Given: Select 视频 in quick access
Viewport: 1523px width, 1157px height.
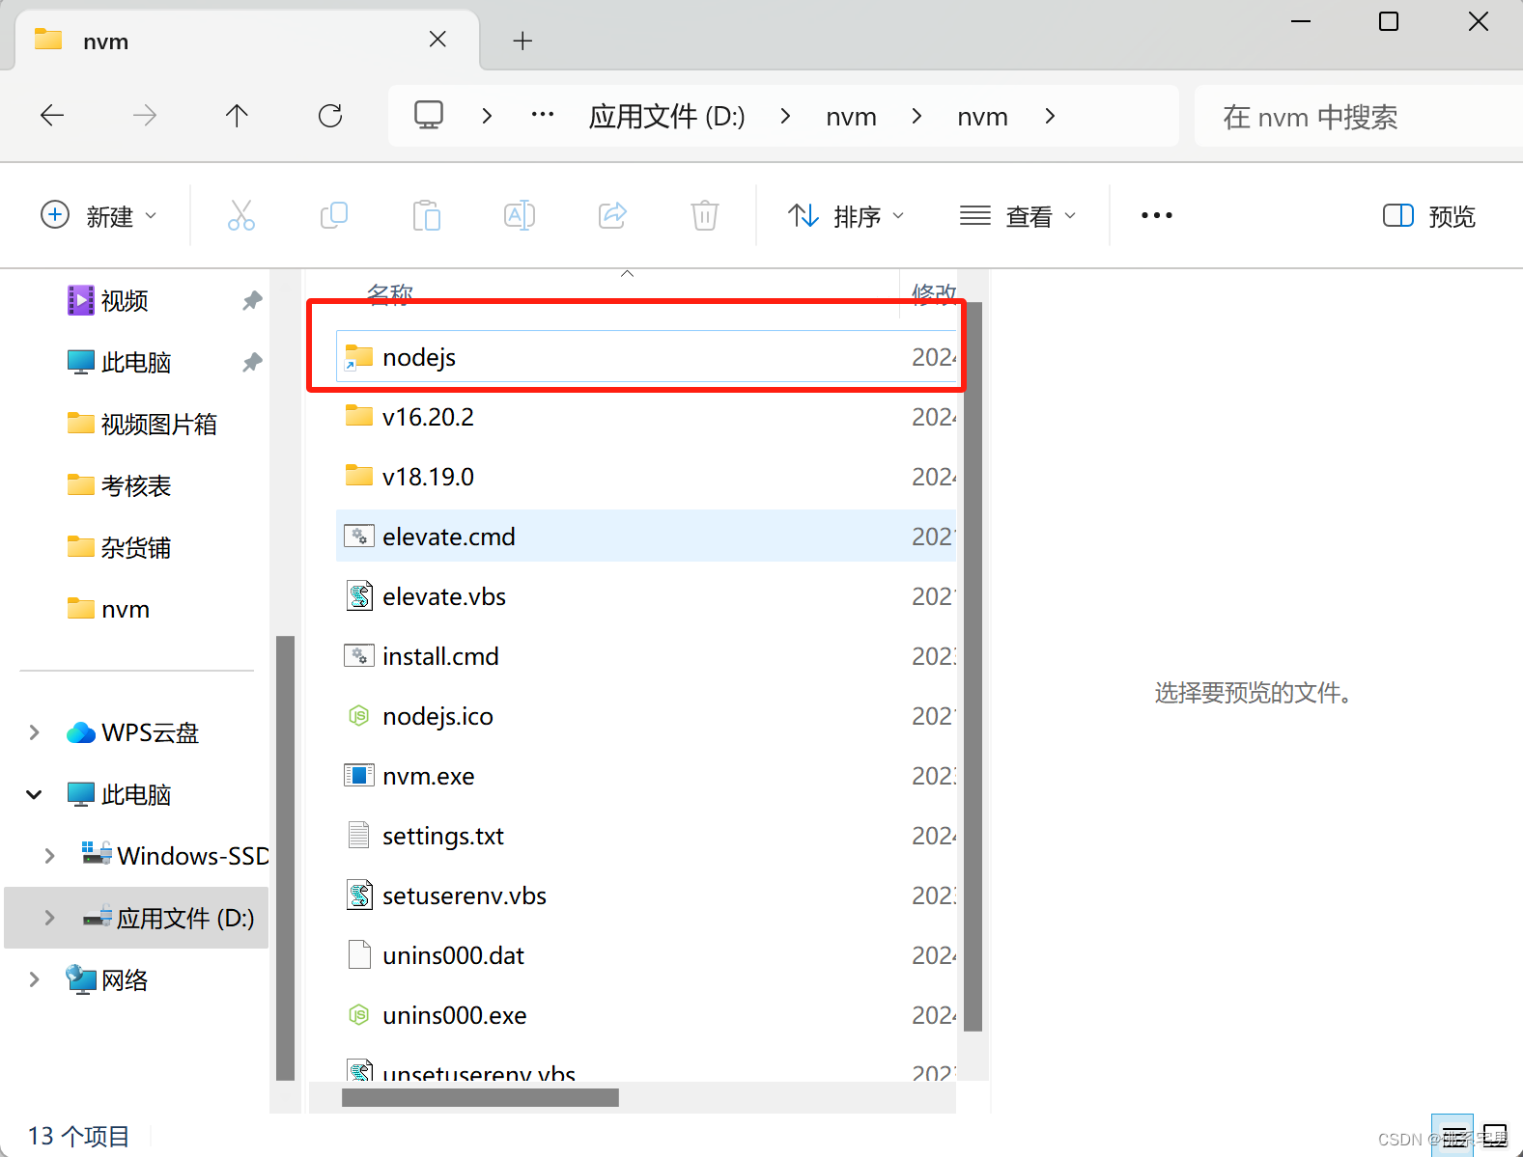Looking at the screenshot, I should 125,301.
